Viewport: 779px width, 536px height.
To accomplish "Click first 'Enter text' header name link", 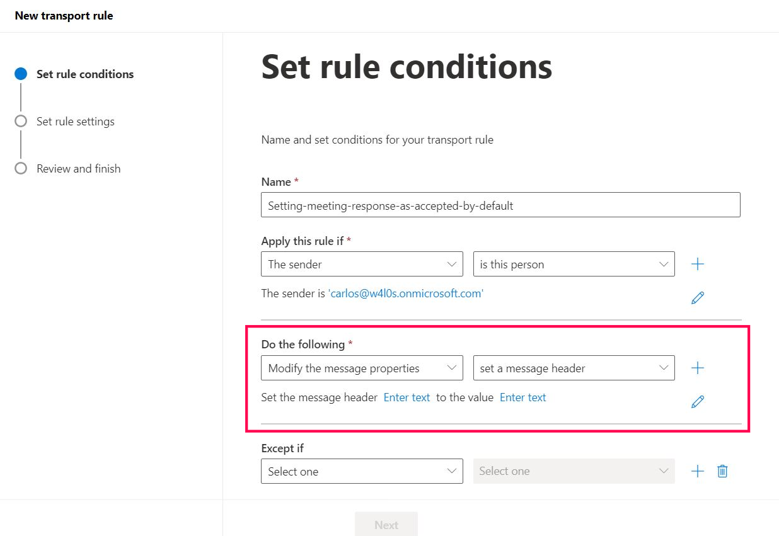I will click(x=407, y=398).
